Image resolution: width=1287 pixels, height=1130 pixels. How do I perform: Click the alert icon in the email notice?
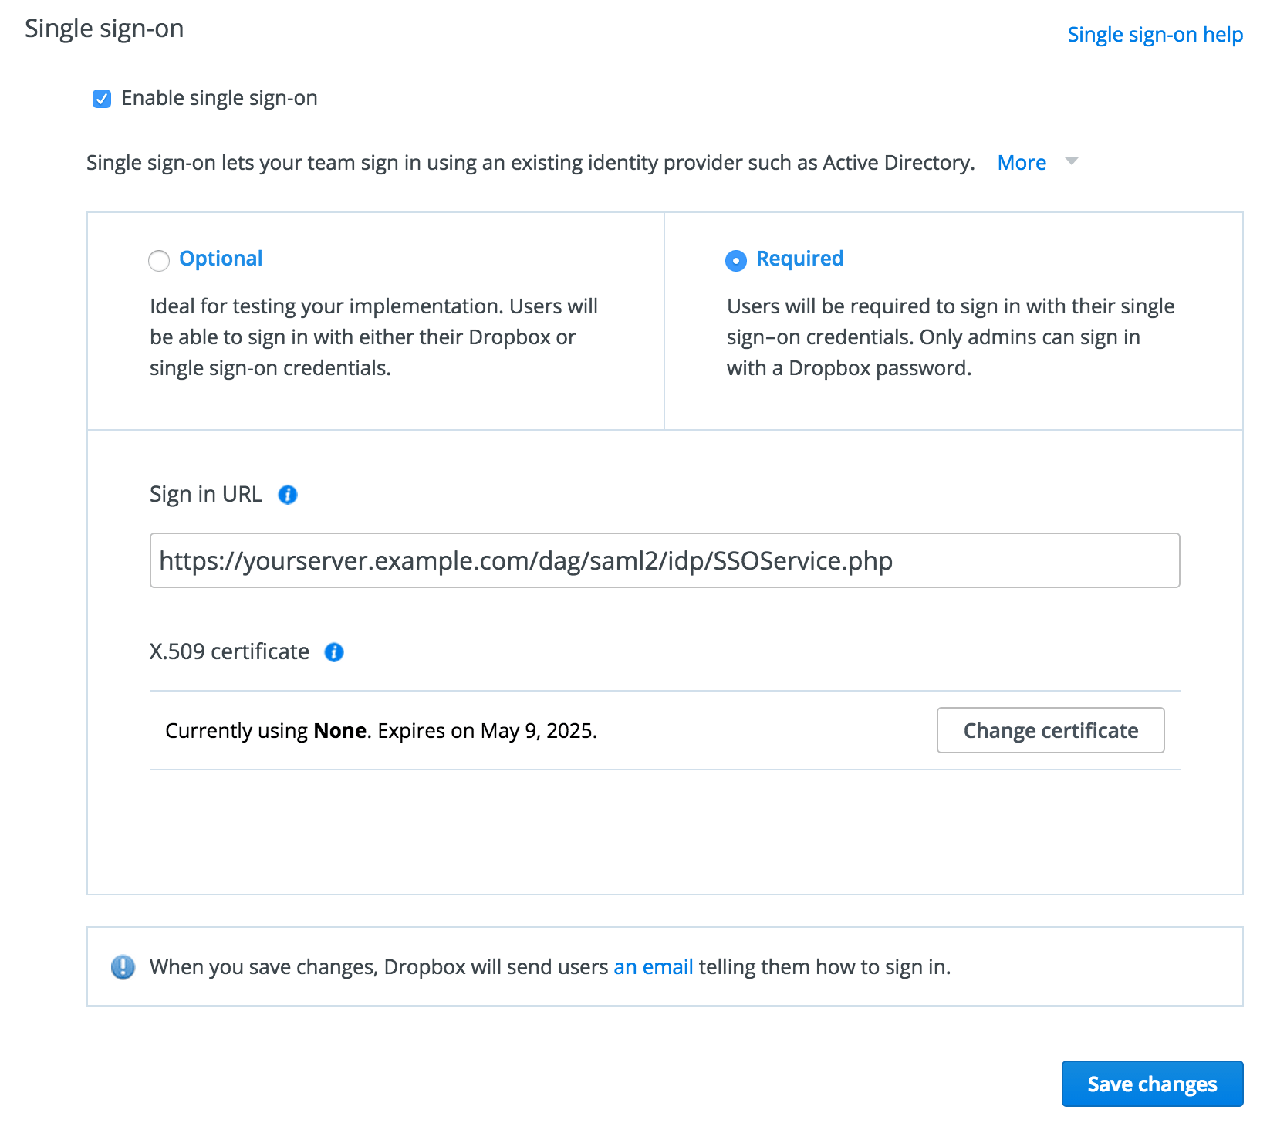(123, 966)
